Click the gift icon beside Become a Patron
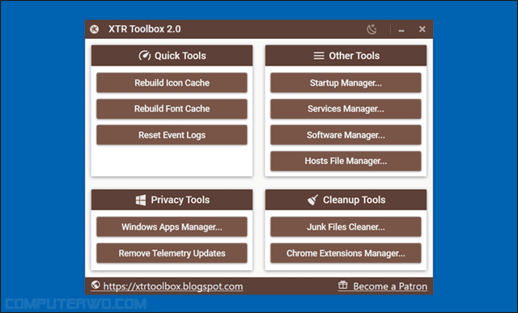This screenshot has width=518, height=313. point(343,285)
